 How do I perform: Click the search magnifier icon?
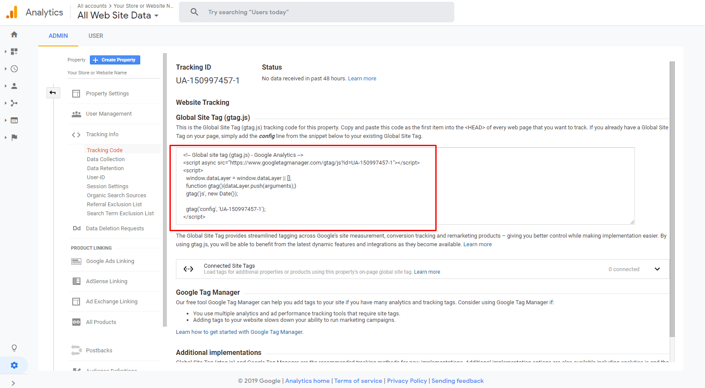194,12
